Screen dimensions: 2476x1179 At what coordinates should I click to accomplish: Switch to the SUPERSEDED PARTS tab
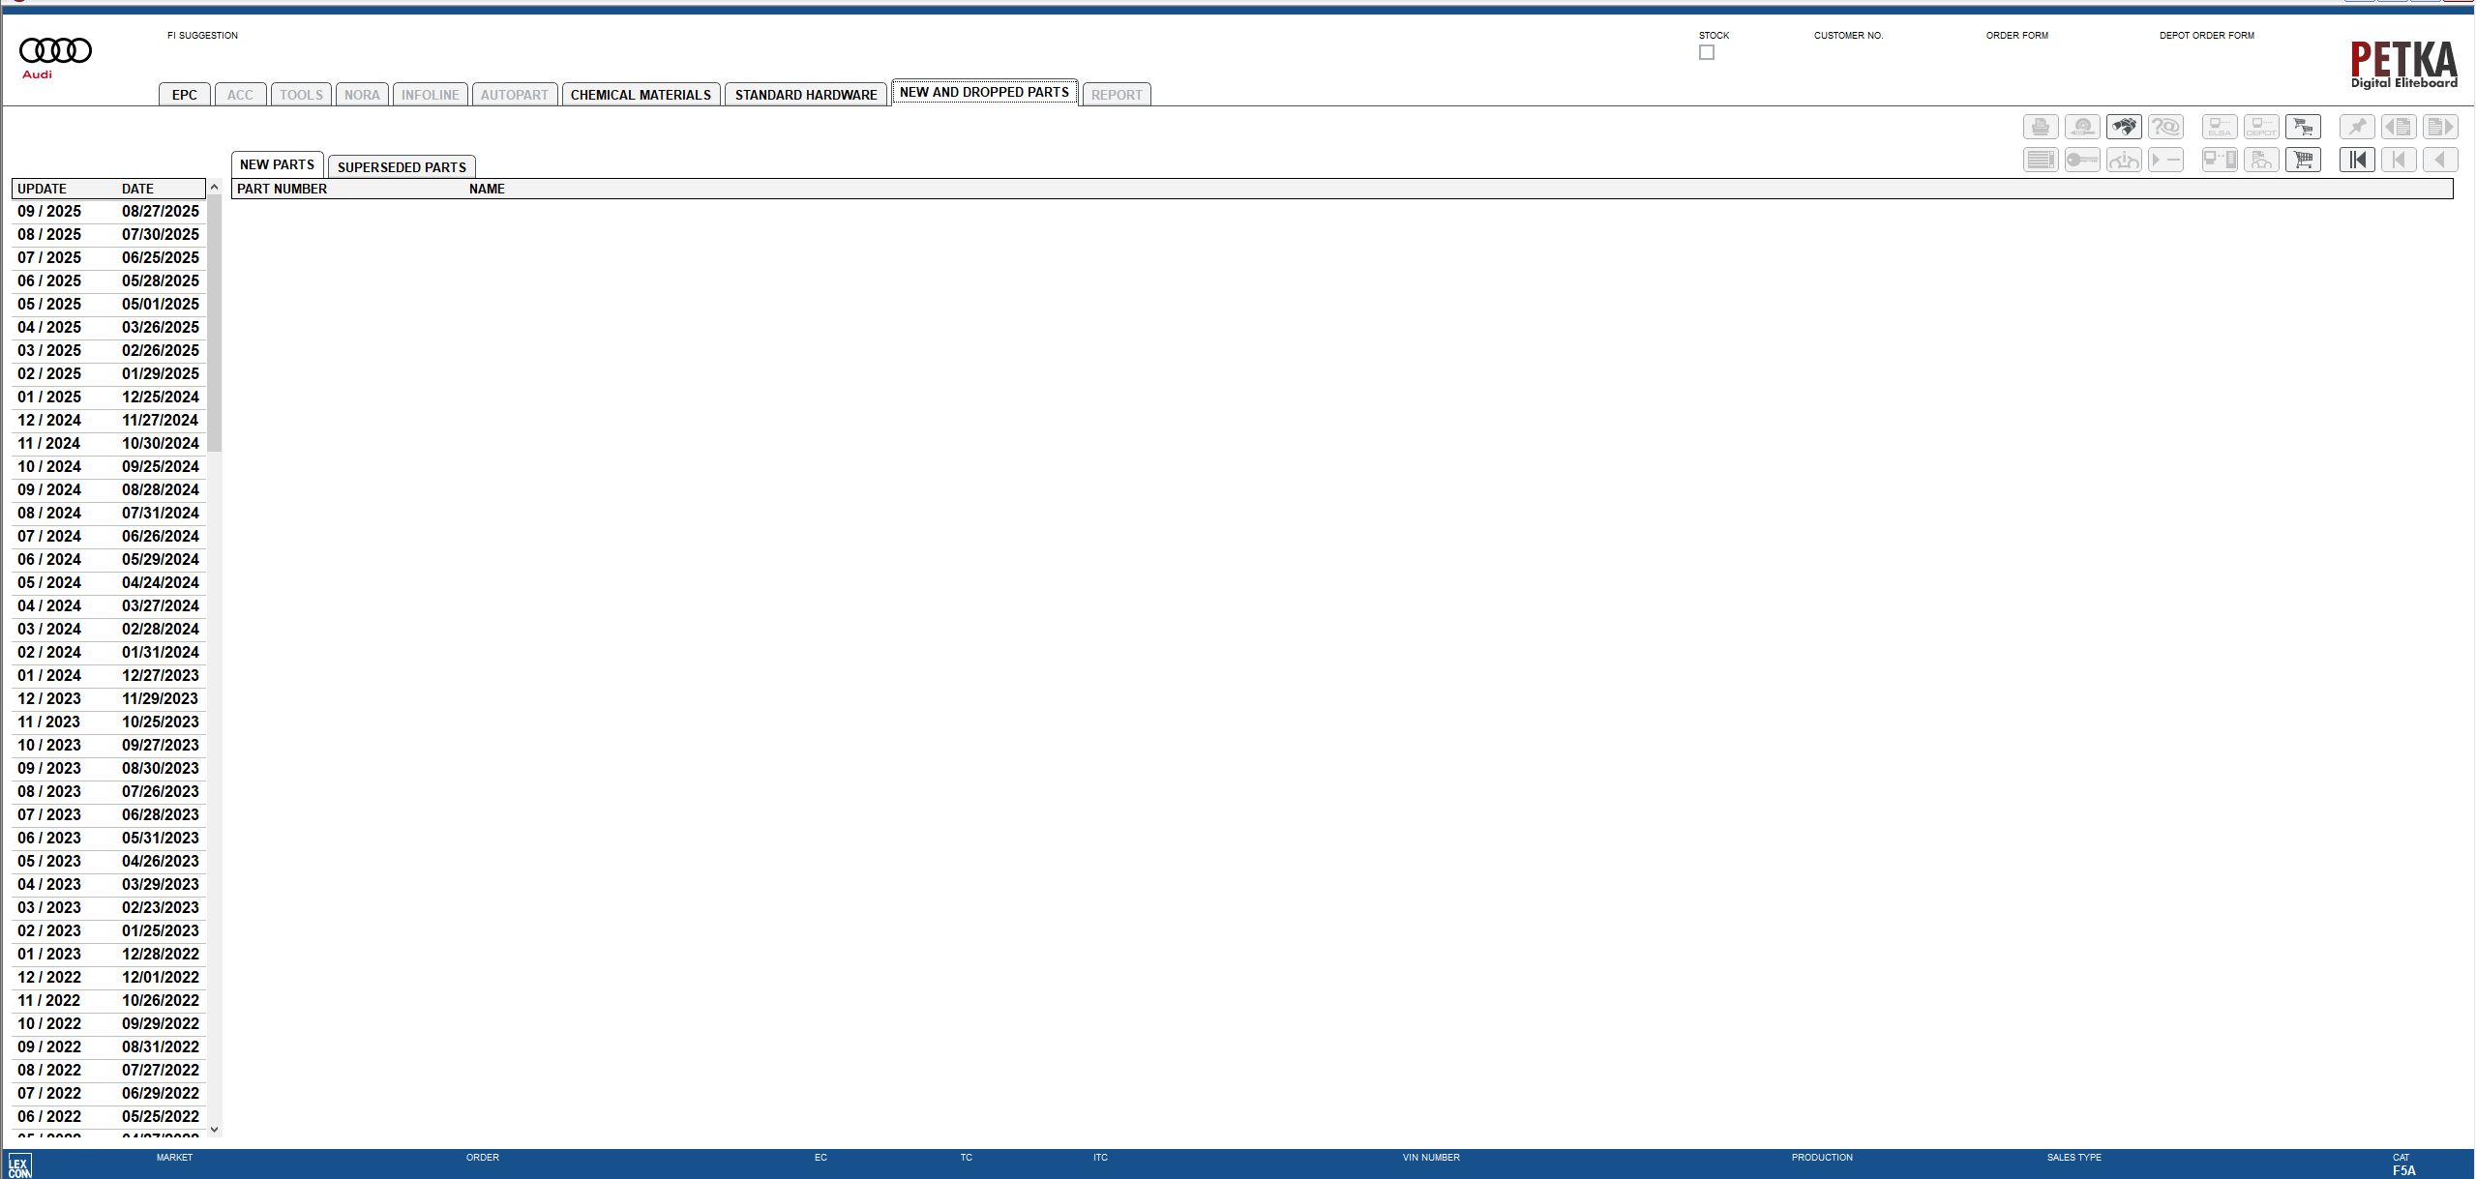(402, 166)
